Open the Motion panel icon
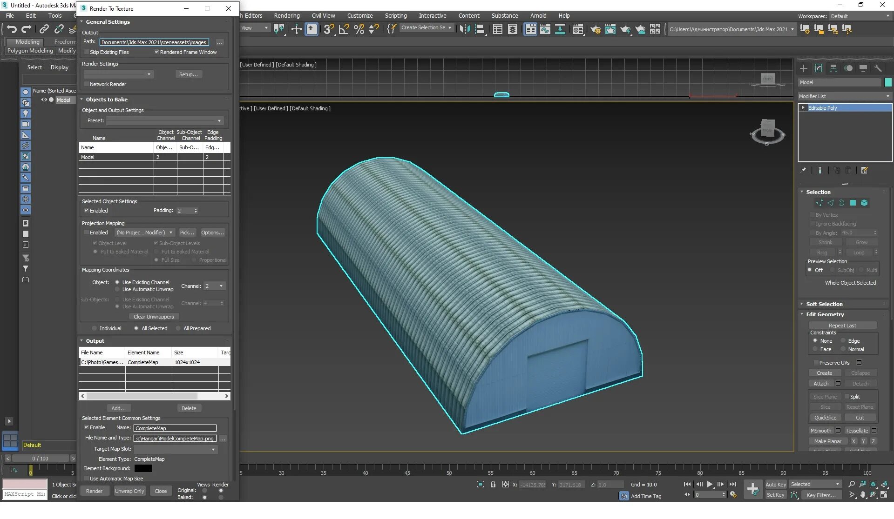This screenshot has height=519, width=894. click(848, 68)
